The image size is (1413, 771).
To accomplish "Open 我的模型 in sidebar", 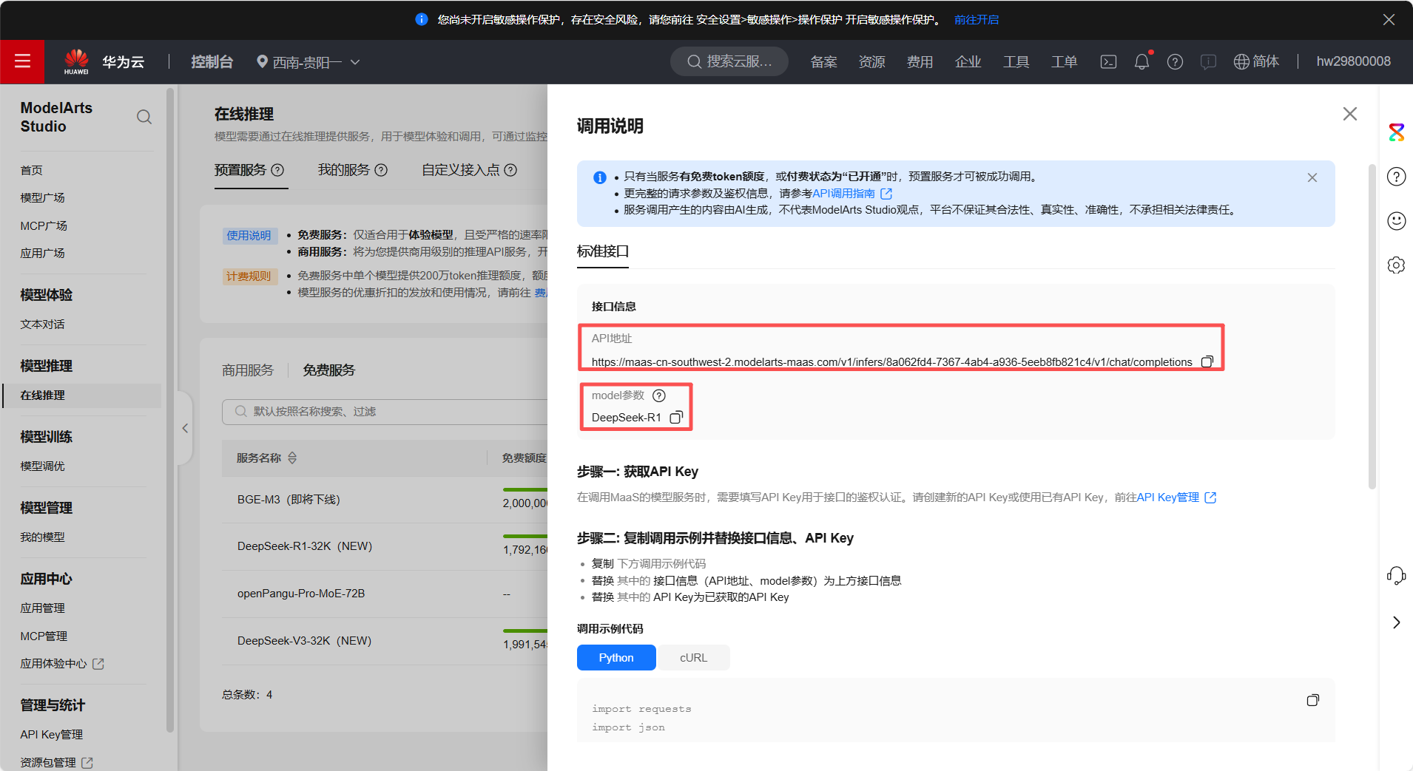I will click(43, 537).
